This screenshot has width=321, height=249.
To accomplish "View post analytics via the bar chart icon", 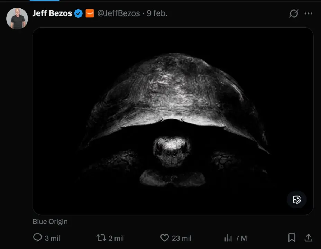I will tap(228, 238).
